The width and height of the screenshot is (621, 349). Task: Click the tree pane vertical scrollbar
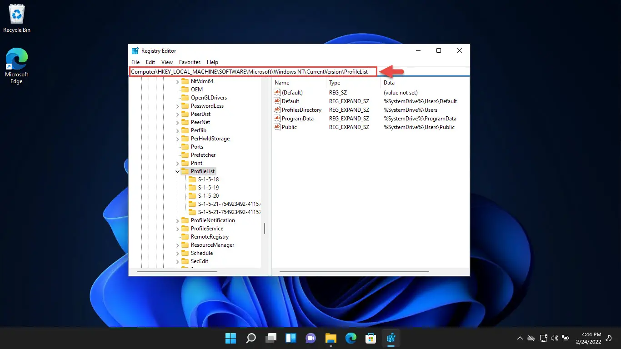[x=265, y=229]
